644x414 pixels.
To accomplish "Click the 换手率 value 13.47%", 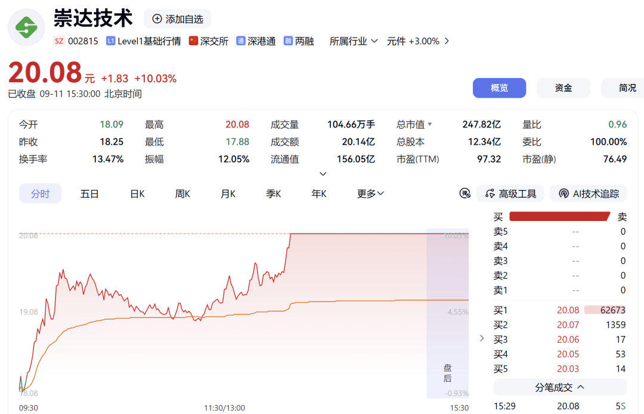I will point(107,159).
